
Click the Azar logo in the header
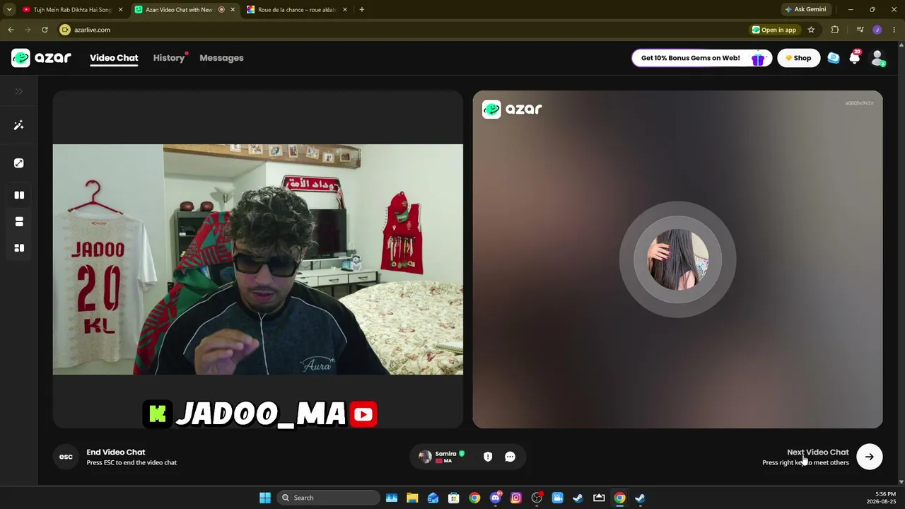pos(41,58)
